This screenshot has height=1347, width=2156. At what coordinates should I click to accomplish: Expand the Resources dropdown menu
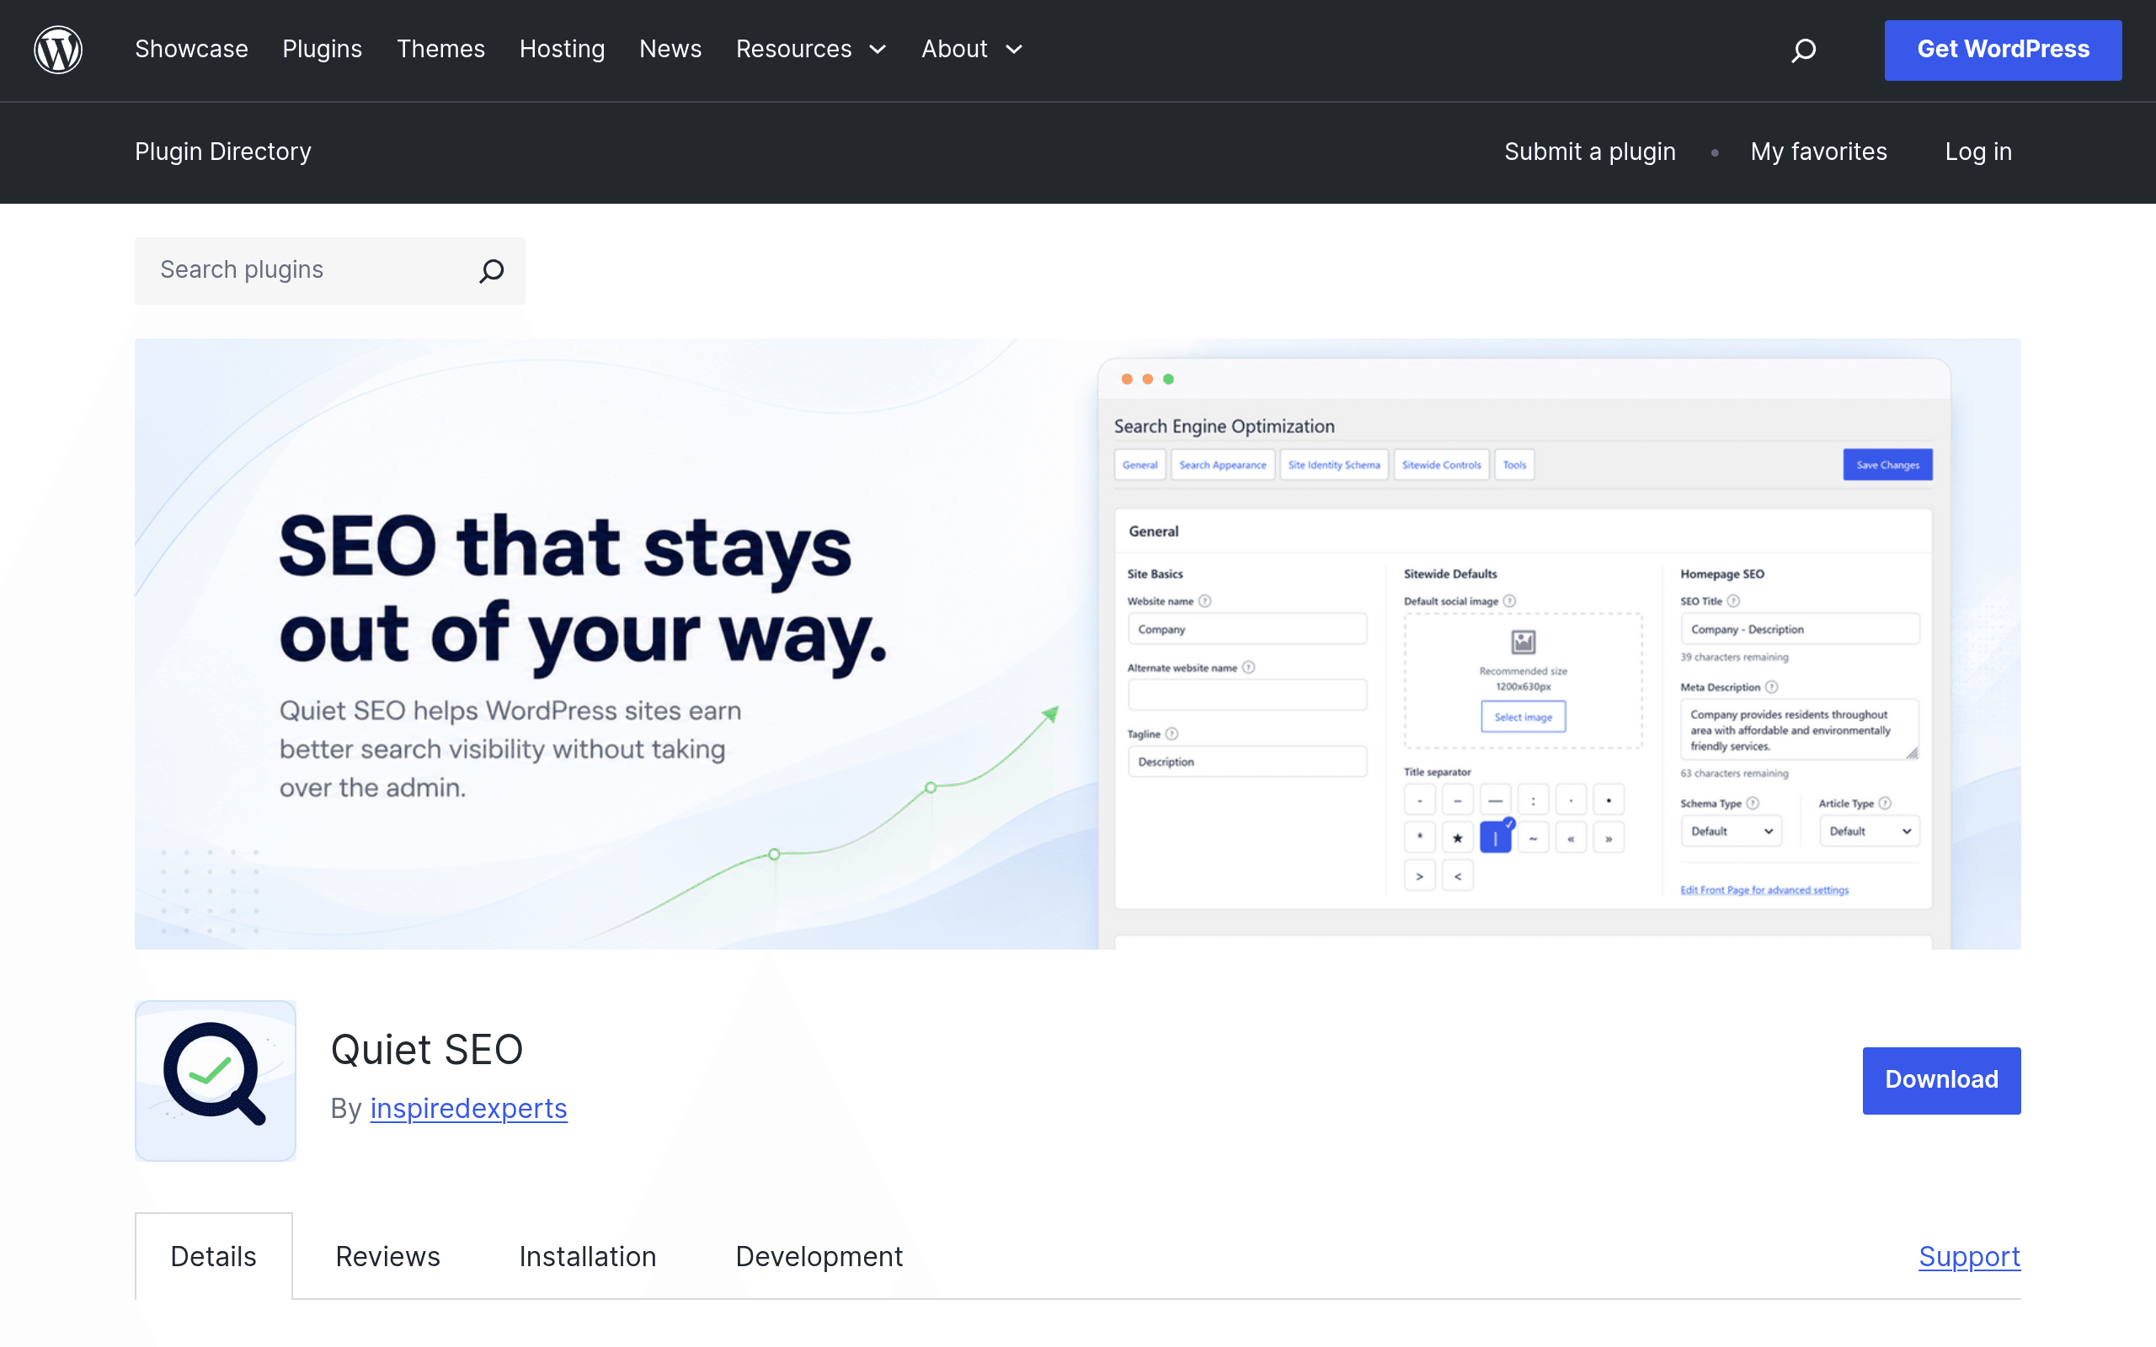pyautogui.click(x=811, y=49)
